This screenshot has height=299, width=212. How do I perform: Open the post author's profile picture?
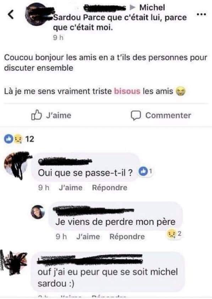tap(37, 15)
